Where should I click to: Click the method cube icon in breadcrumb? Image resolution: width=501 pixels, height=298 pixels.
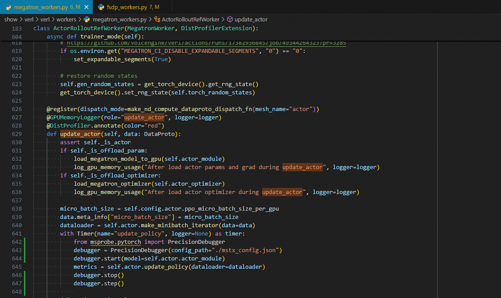click(230, 20)
